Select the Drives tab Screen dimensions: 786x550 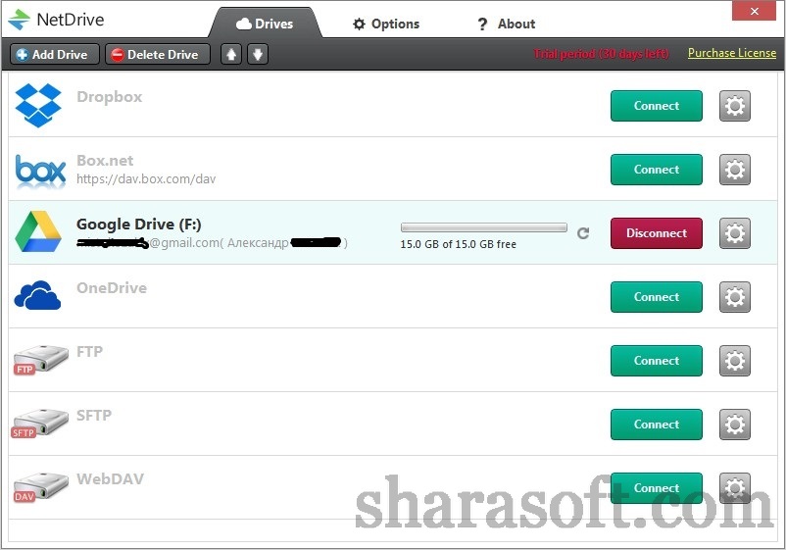click(x=265, y=24)
